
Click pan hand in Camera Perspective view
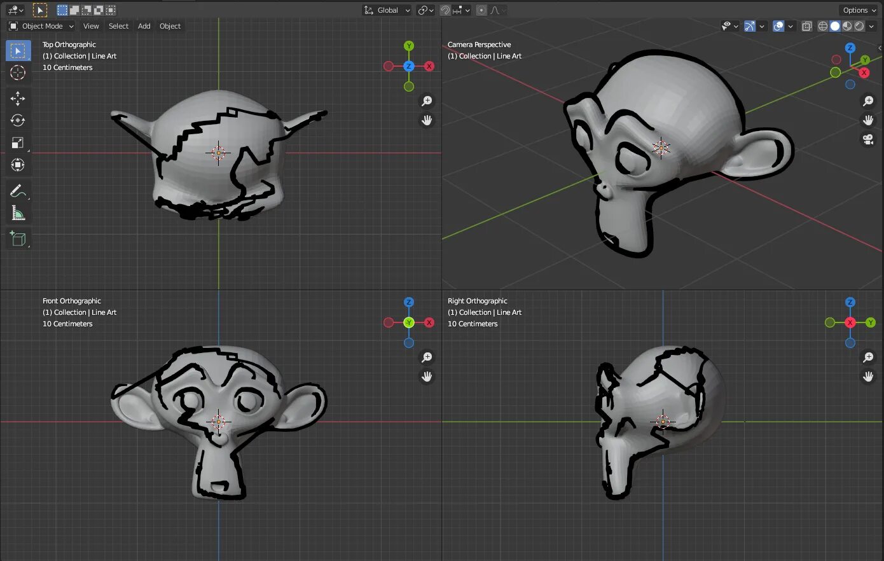coord(868,120)
